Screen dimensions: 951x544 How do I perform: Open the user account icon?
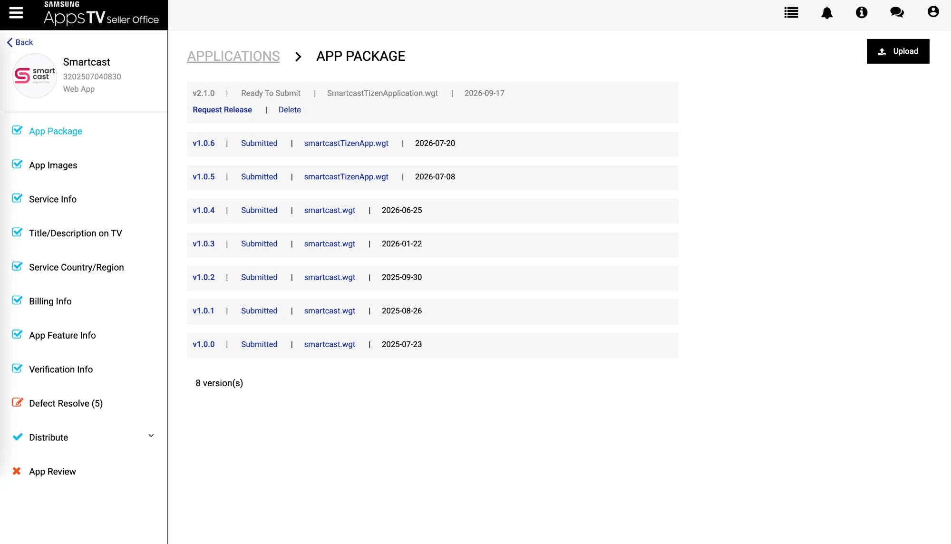point(933,12)
